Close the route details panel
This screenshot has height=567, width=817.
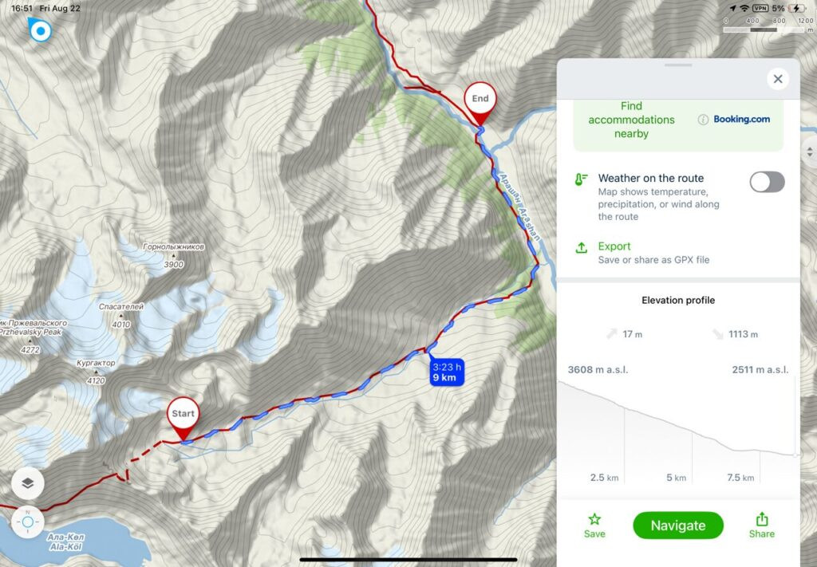click(778, 79)
